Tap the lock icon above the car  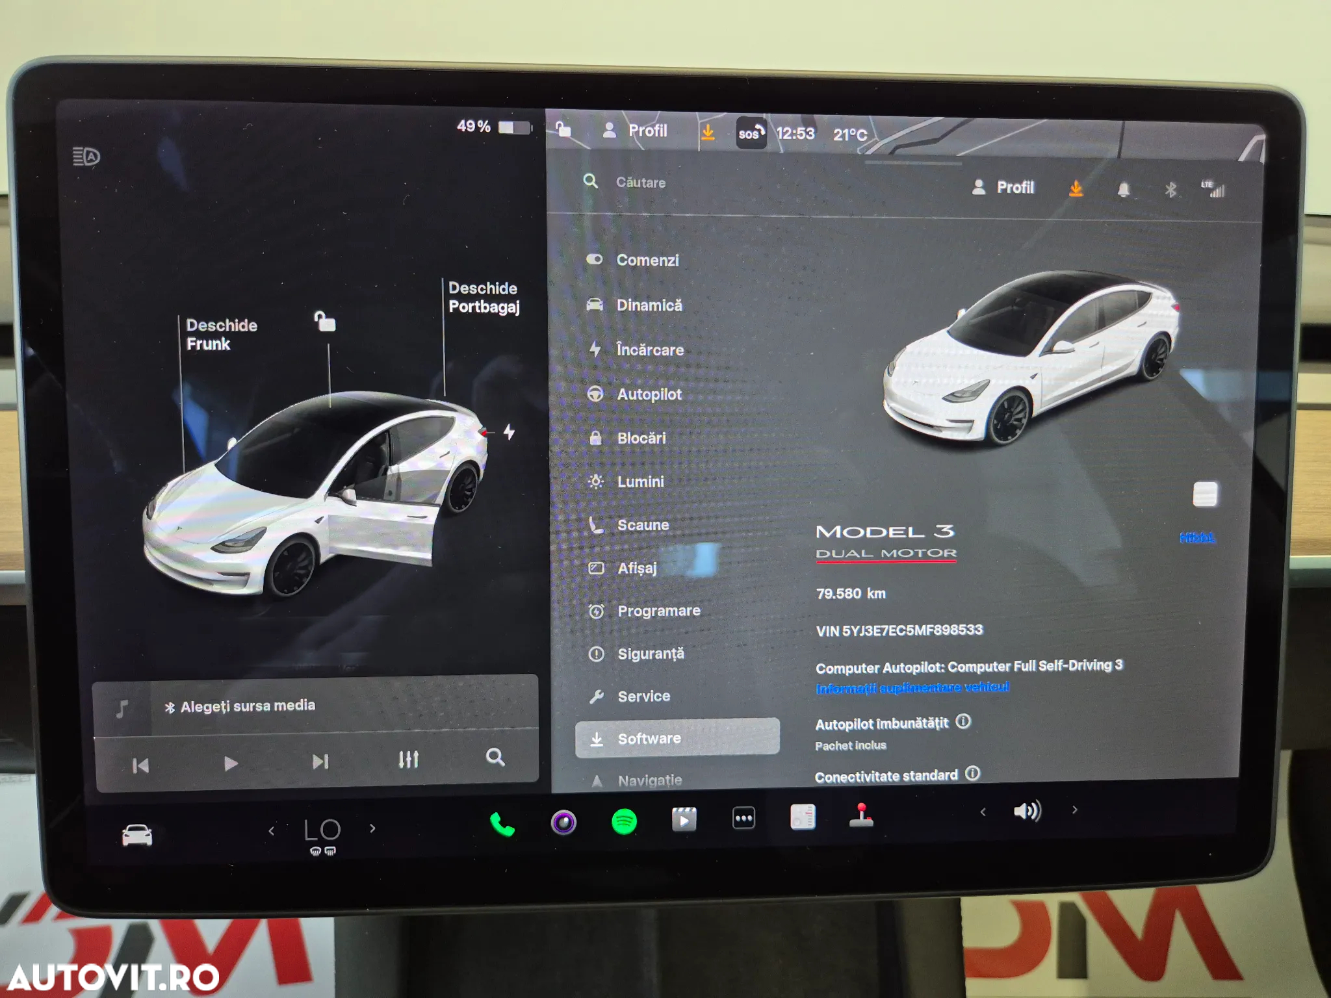[325, 321]
